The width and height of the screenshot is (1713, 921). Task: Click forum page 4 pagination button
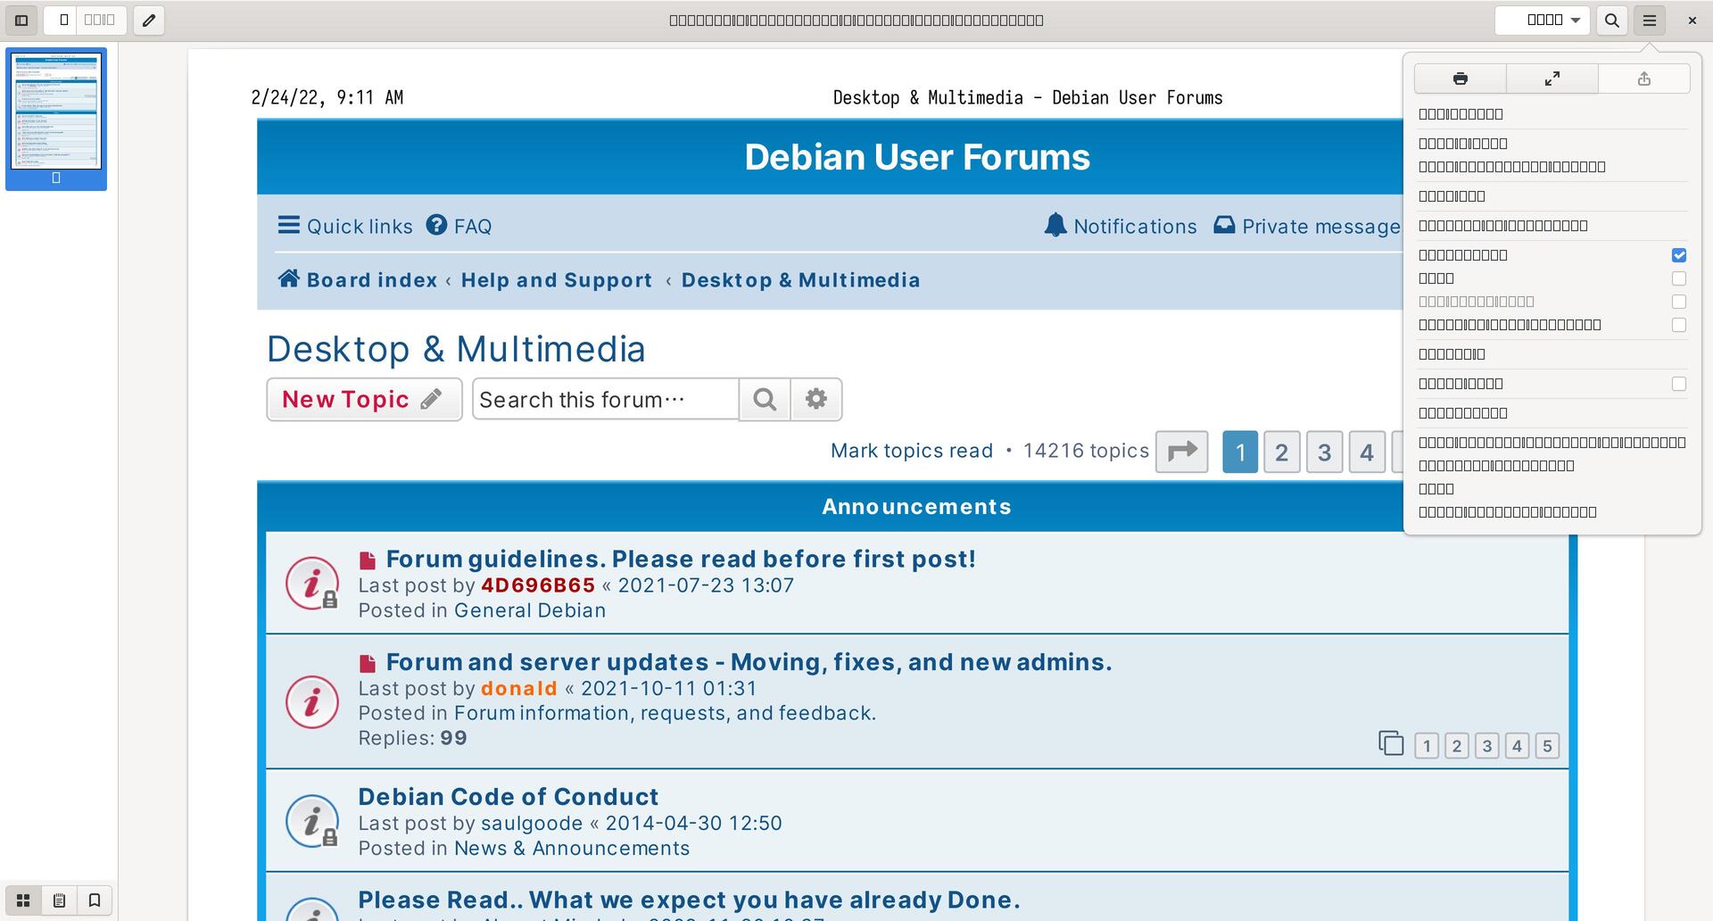click(1367, 452)
